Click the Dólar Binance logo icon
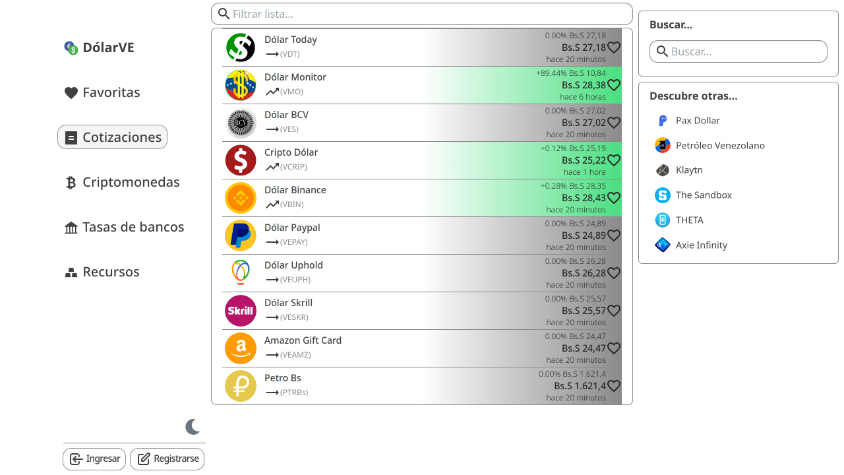 pyautogui.click(x=241, y=198)
